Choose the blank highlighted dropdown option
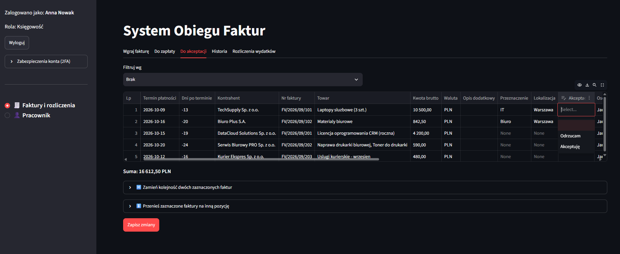Viewport: 620px width, 254px height. click(x=576, y=125)
